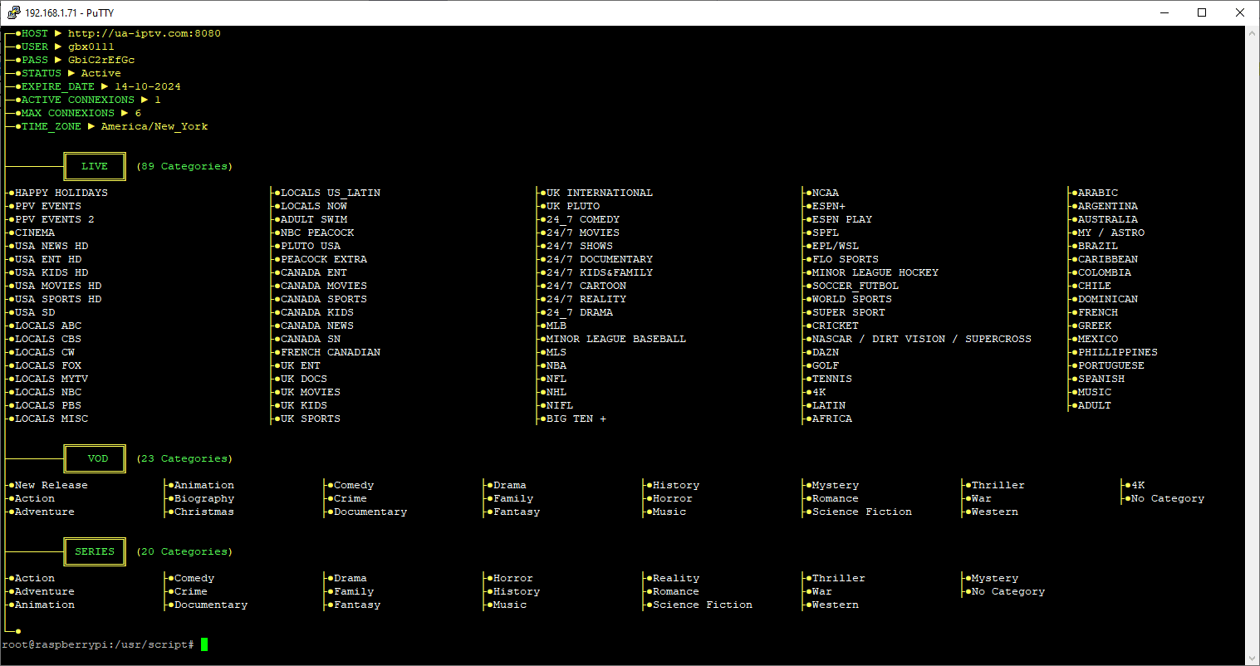Click the 'ADULT SWIM' entry
The height and width of the screenshot is (666, 1260).
[314, 219]
